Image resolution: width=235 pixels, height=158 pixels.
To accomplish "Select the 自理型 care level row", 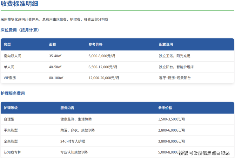I will click(x=9, y=119).
